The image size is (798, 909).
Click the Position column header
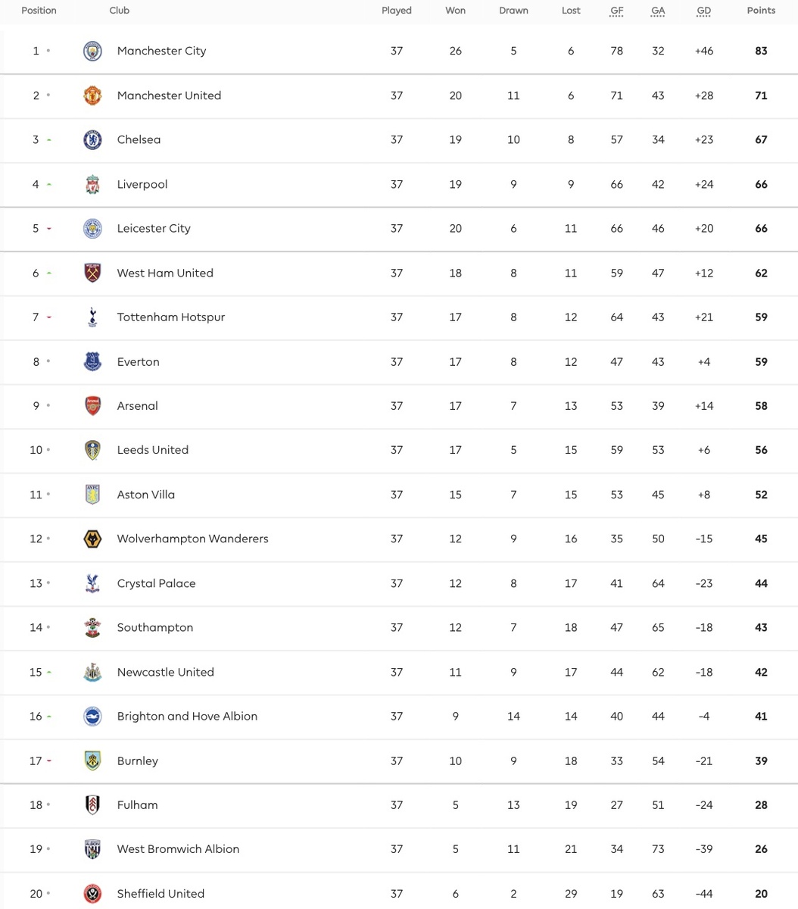39,11
